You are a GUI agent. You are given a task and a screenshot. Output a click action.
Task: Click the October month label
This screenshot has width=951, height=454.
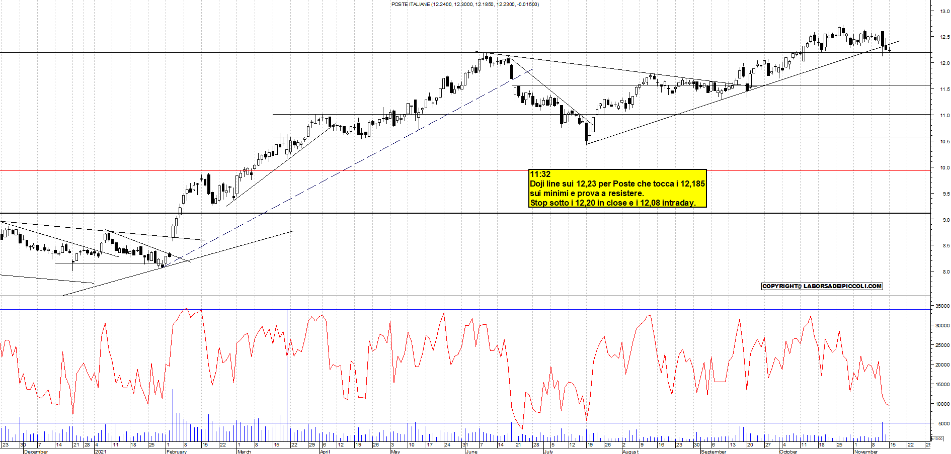pyautogui.click(x=788, y=451)
